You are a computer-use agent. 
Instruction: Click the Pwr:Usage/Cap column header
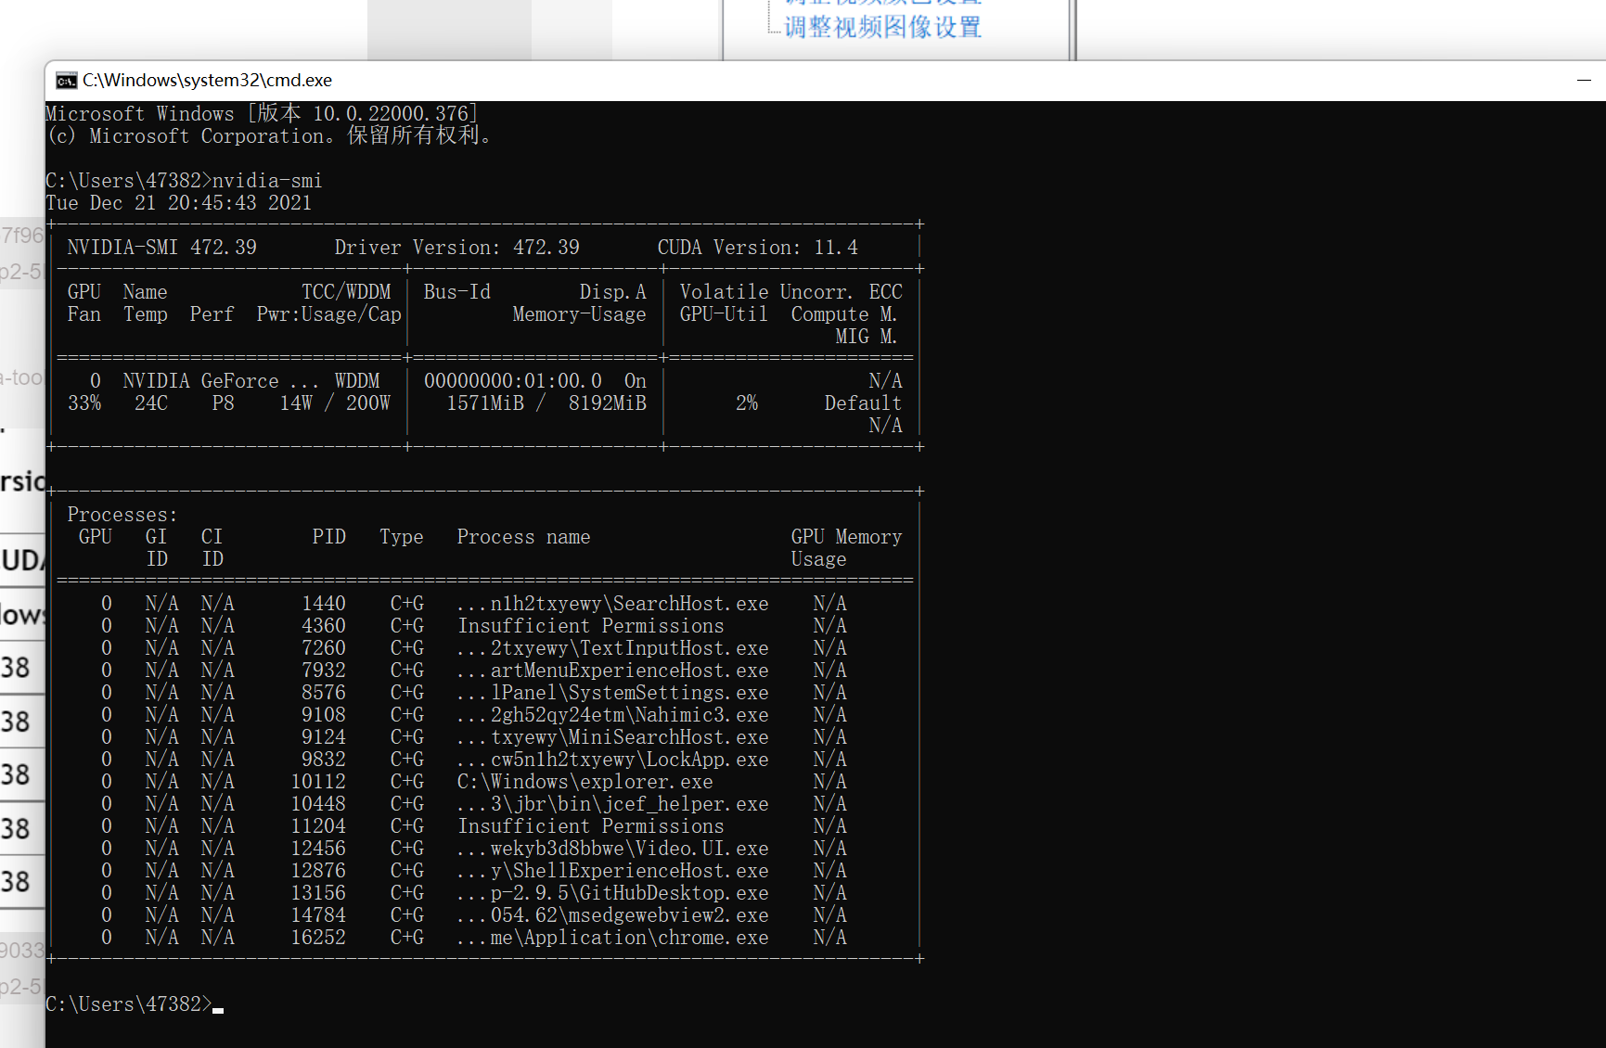[x=328, y=314]
